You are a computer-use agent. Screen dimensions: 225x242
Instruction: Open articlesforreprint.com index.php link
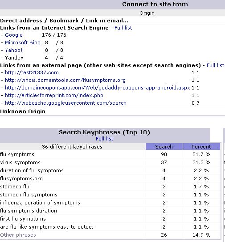tap(54, 95)
